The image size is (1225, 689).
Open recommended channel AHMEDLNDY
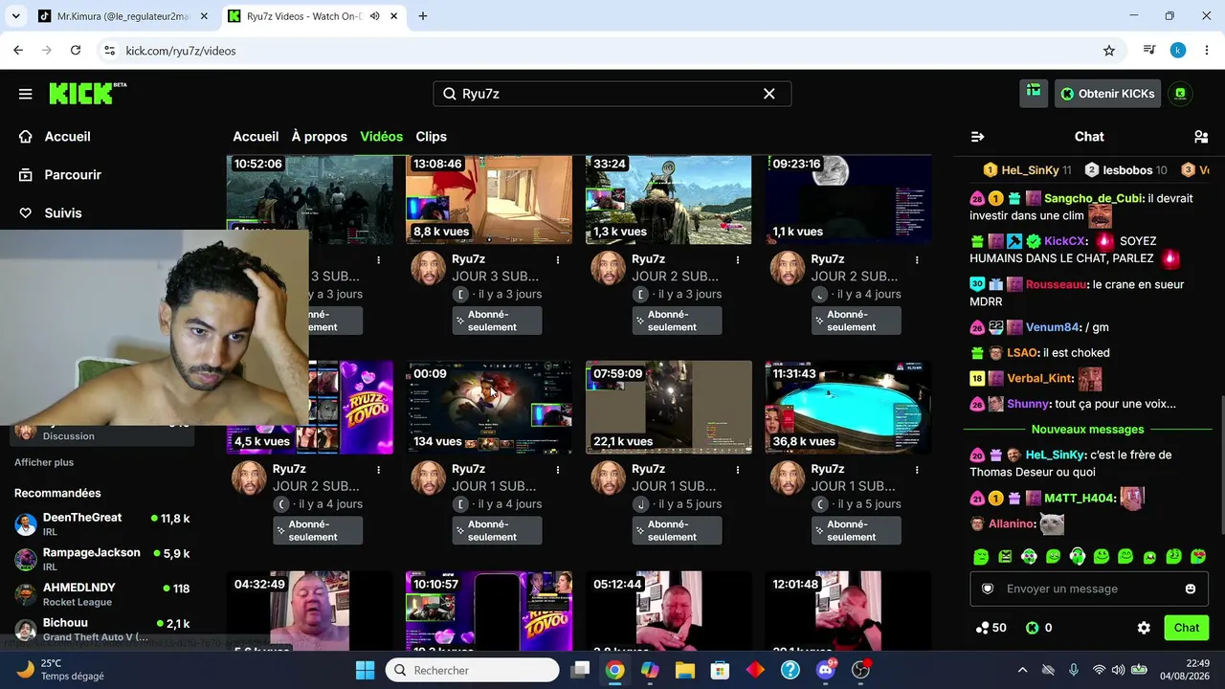coord(102,594)
